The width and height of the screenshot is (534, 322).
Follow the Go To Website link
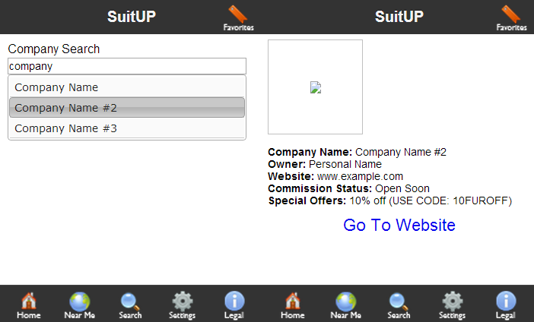[399, 225]
